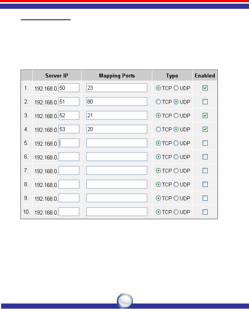
Task: Click the row 7 Server IP field
Action: click(x=69, y=170)
